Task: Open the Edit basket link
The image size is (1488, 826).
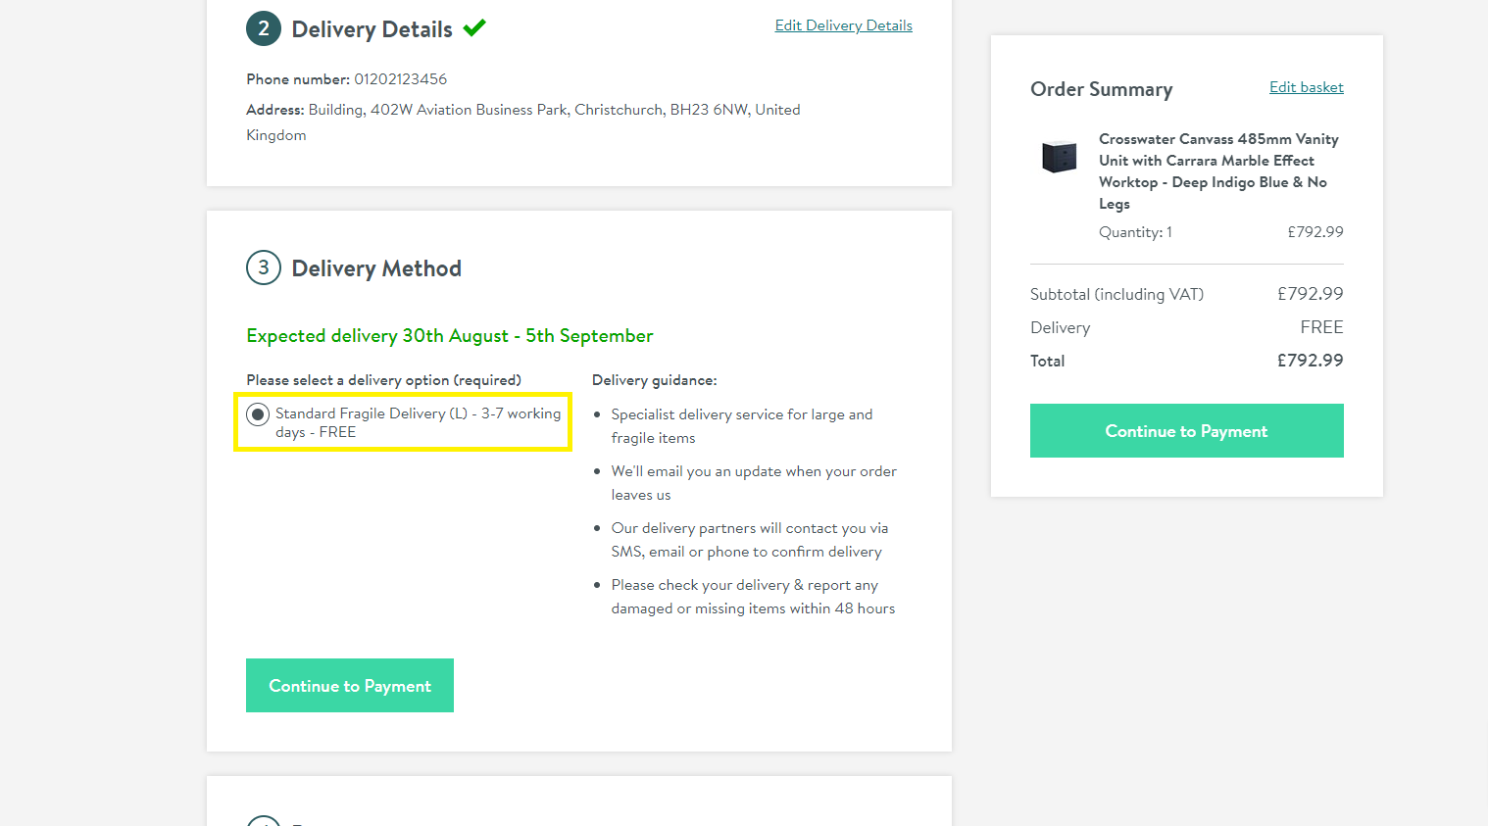Action: point(1306,87)
